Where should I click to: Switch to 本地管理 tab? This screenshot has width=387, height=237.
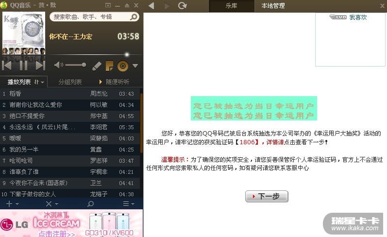273,6
